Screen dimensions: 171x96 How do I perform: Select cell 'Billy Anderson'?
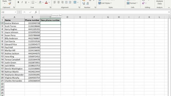click(14, 38)
